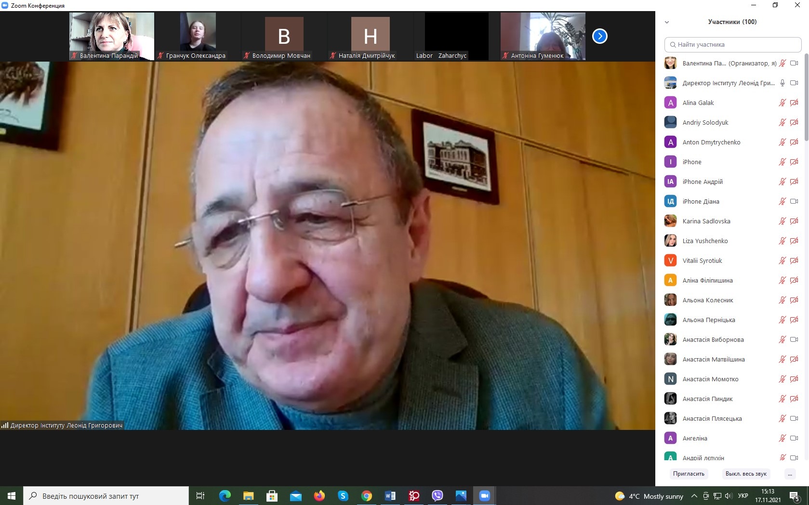
Task: Select the Labor Zaharchyc thumbnail
Action: 456,36
